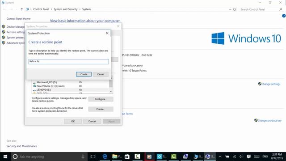This screenshot has width=286, height=161.
Task: Click the Refresh button in address bar
Action: (235, 9)
